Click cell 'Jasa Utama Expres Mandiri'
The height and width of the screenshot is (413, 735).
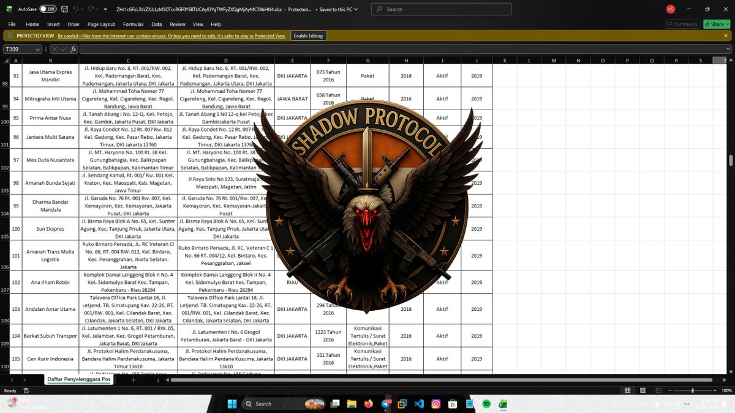click(51, 75)
